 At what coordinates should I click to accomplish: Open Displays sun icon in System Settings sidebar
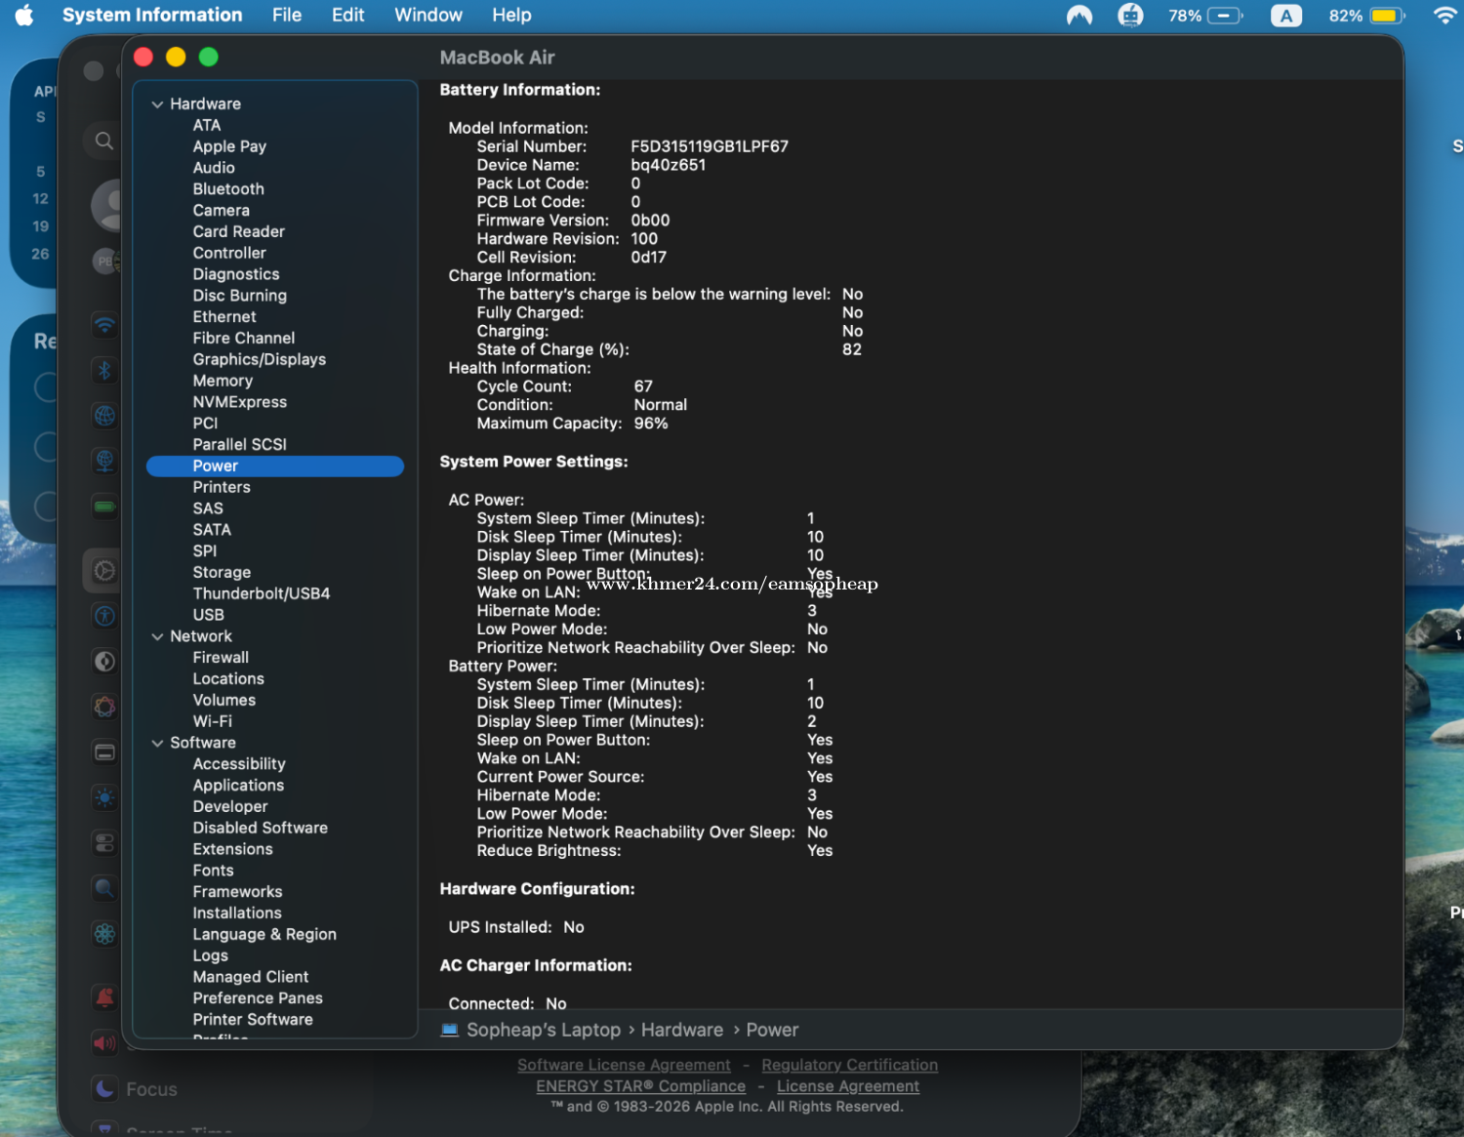tap(104, 797)
